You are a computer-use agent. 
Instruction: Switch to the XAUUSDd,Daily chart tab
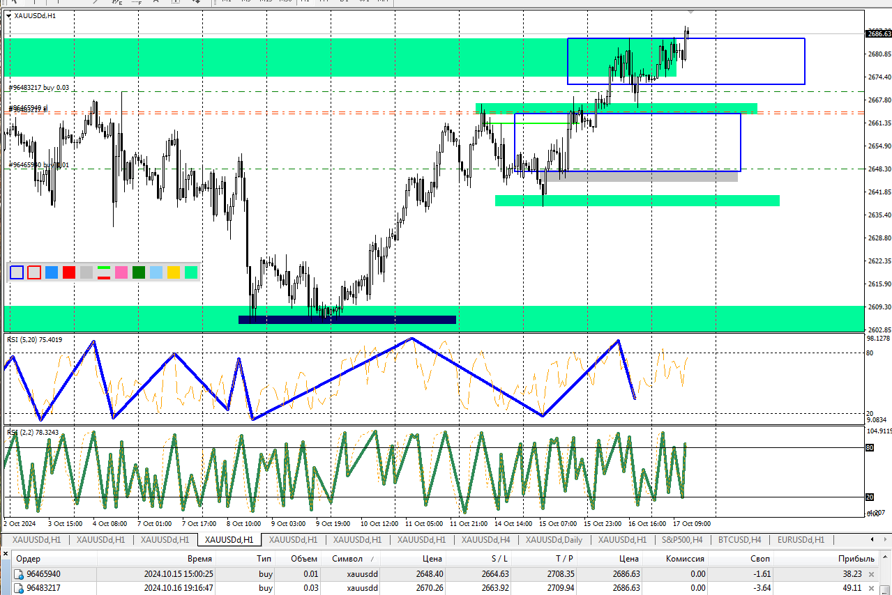point(554,540)
